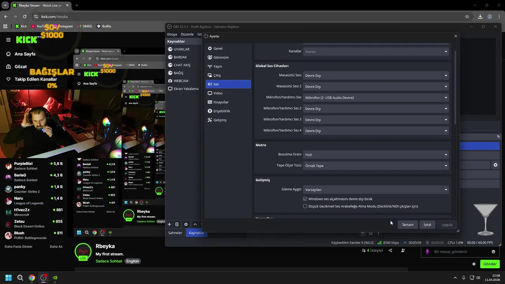This screenshot has height=284, width=505.
Task: Switch to Çıkış settings section
Action: tap(228, 75)
